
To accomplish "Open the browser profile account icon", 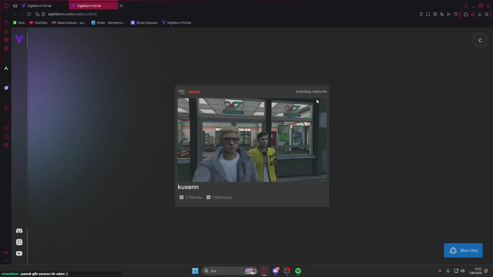I will pyautogui.click(x=473, y=14).
